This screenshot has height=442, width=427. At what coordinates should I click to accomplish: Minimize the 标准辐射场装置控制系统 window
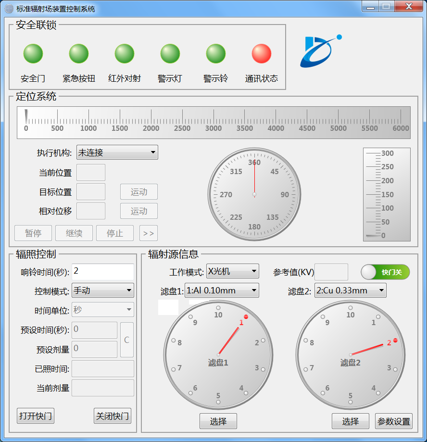coord(370,7)
